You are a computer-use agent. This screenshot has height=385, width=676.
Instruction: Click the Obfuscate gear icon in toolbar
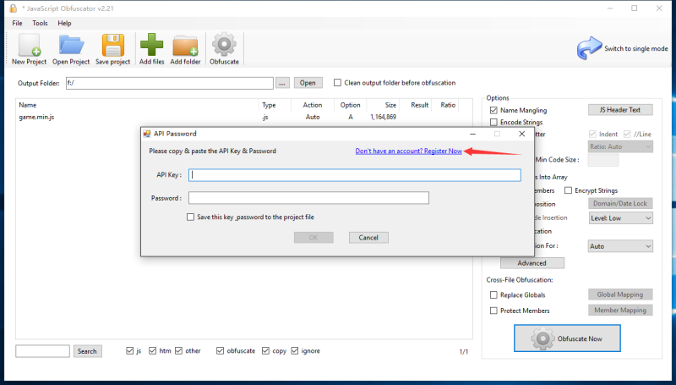click(x=224, y=45)
